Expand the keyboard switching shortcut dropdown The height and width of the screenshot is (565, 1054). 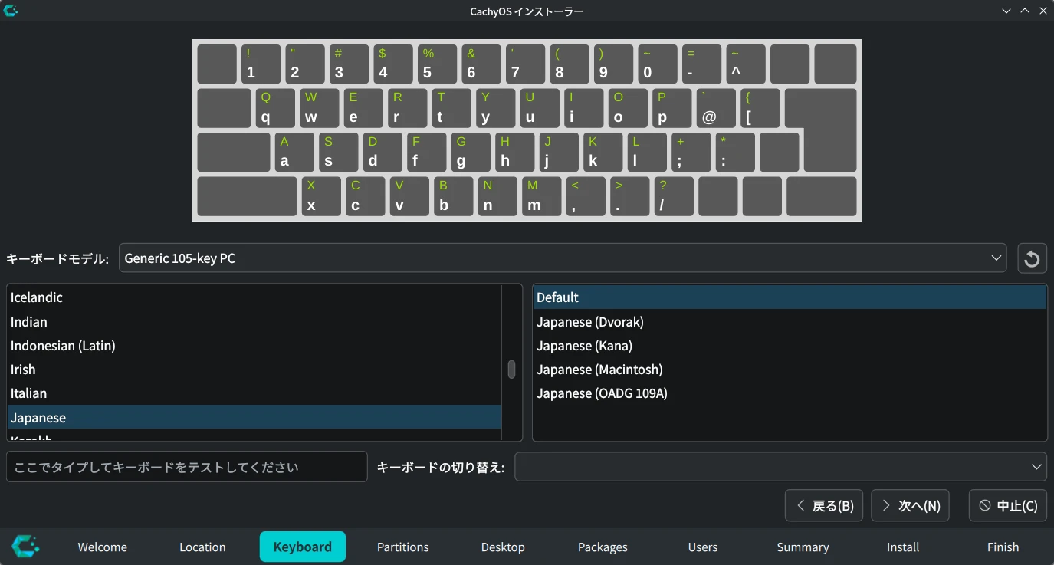pos(780,467)
